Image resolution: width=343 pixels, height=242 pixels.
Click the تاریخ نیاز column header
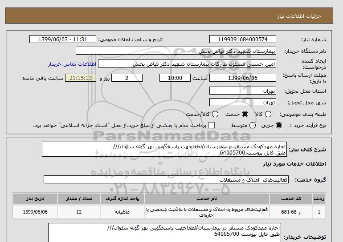pos(35,198)
